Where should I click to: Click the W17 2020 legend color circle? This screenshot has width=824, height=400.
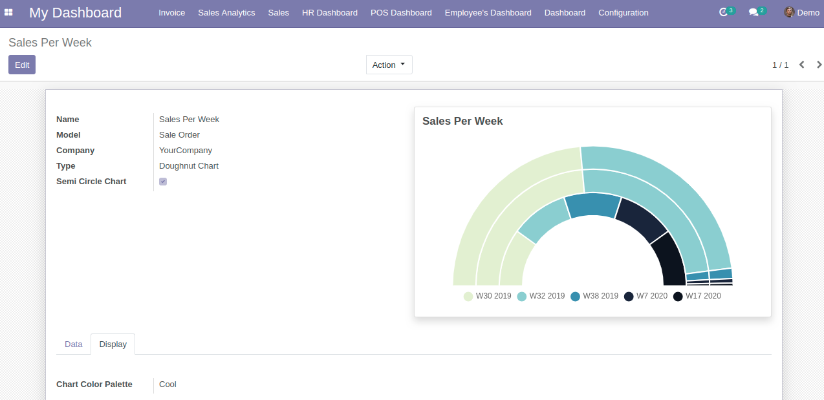coord(678,297)
